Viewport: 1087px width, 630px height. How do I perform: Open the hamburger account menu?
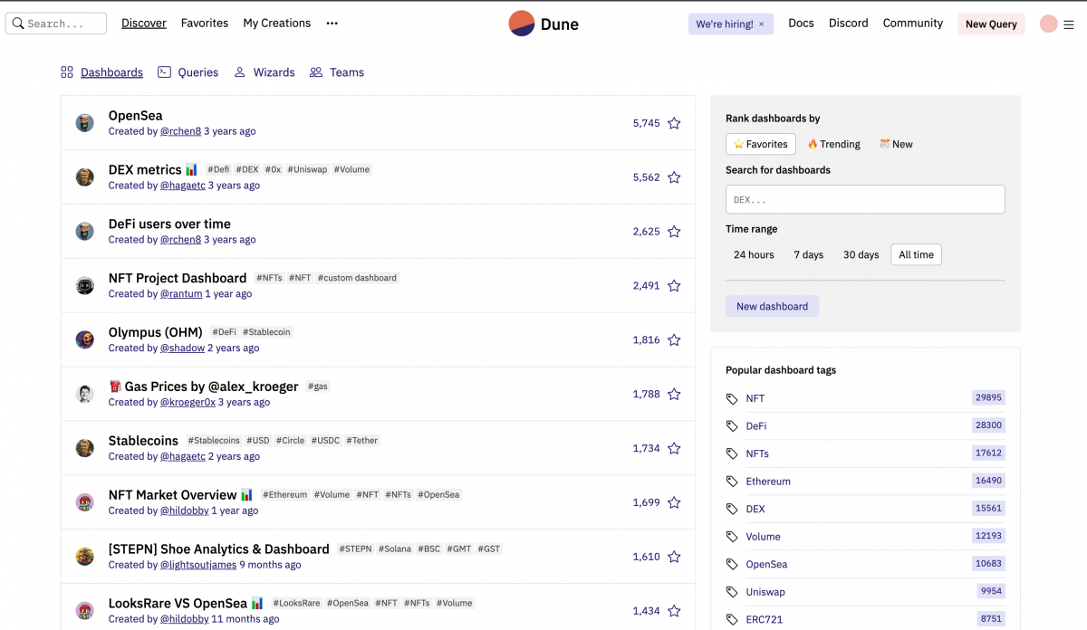click(1069, 24)
